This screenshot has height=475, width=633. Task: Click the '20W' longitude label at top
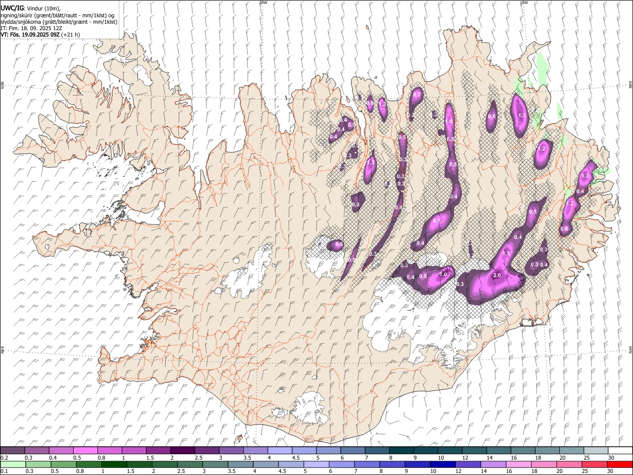[264, 2]
